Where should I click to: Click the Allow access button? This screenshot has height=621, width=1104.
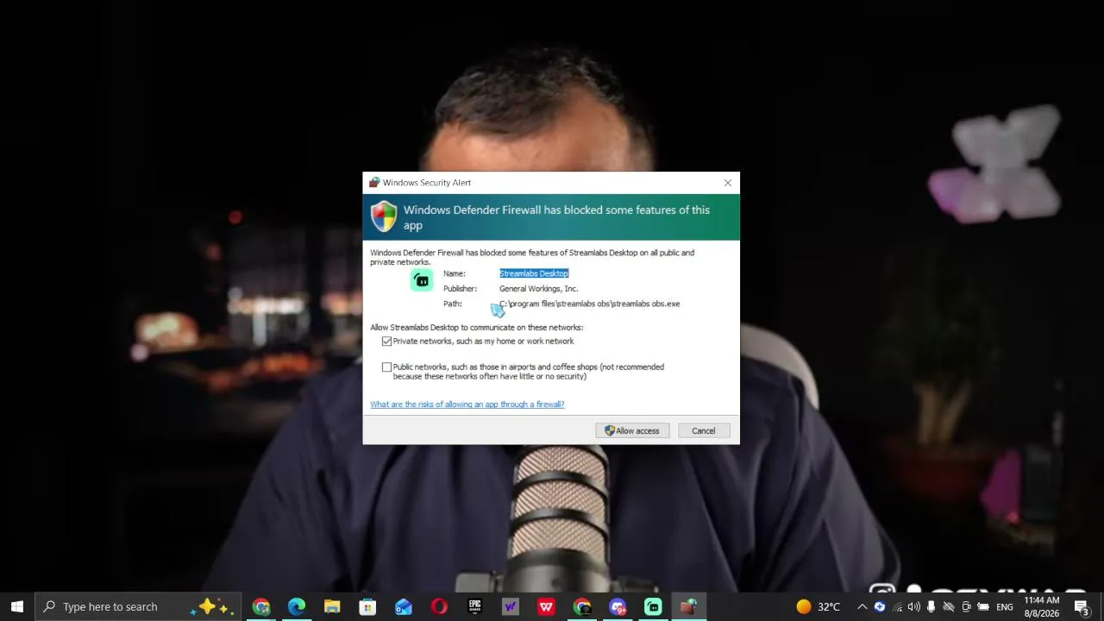pyautogui.click(x=632, y=430)
